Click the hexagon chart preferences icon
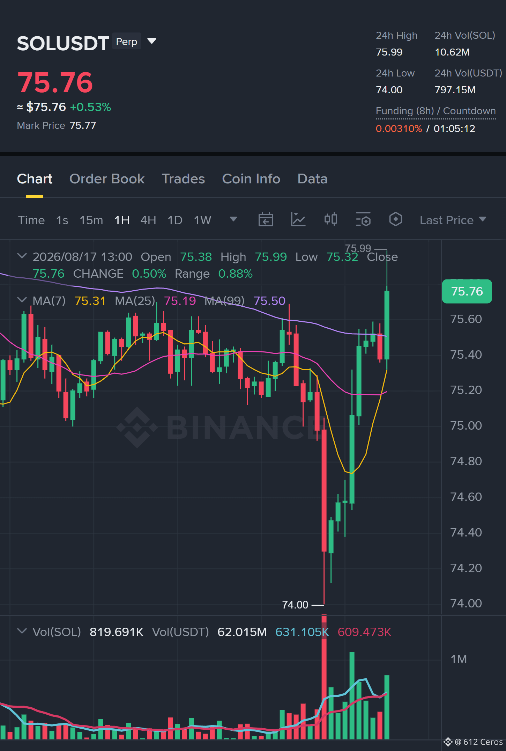Viewport: 506px width, 751px height. click(x=395, y=219)
